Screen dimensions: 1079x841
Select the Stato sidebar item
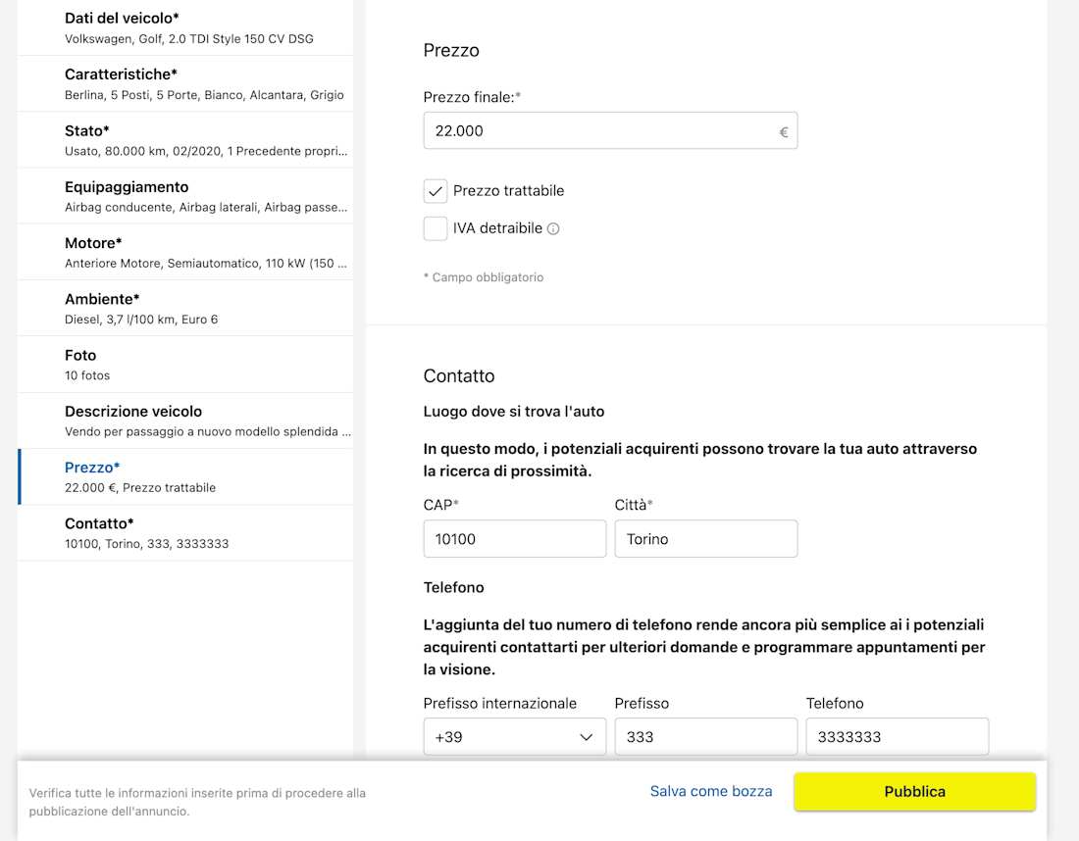coord(185,140)
